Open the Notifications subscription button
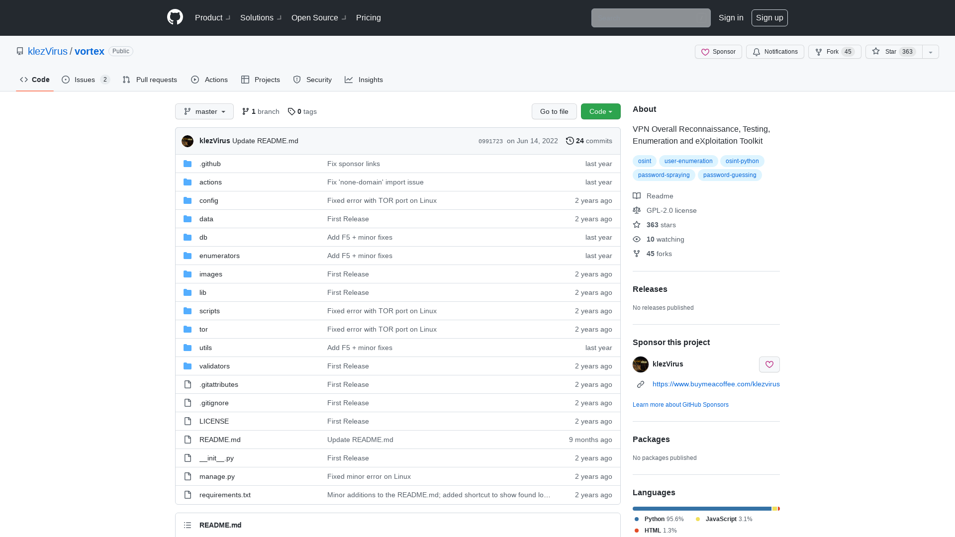The width and height of the screenshot is (955, 537). tap(775, 52)
